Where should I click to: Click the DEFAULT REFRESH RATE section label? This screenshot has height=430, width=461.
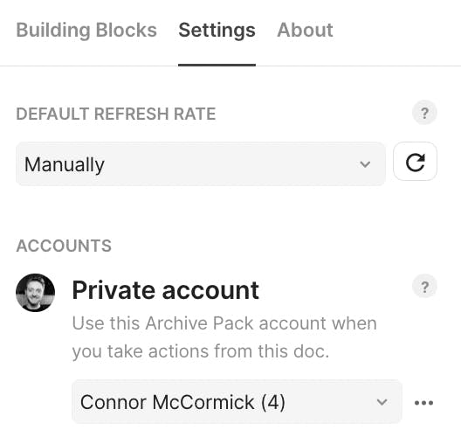coord(116,114)
